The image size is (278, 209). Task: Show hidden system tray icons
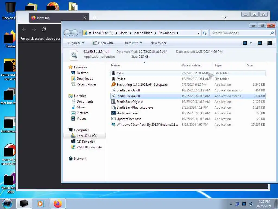(231, 204)
